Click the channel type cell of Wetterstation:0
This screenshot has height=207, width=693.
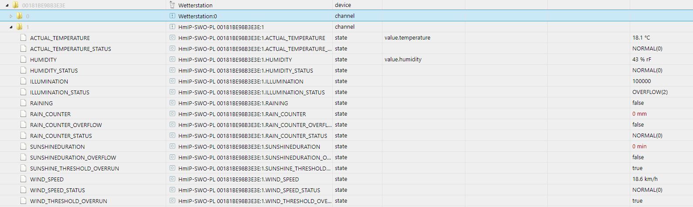coord(345,16)
